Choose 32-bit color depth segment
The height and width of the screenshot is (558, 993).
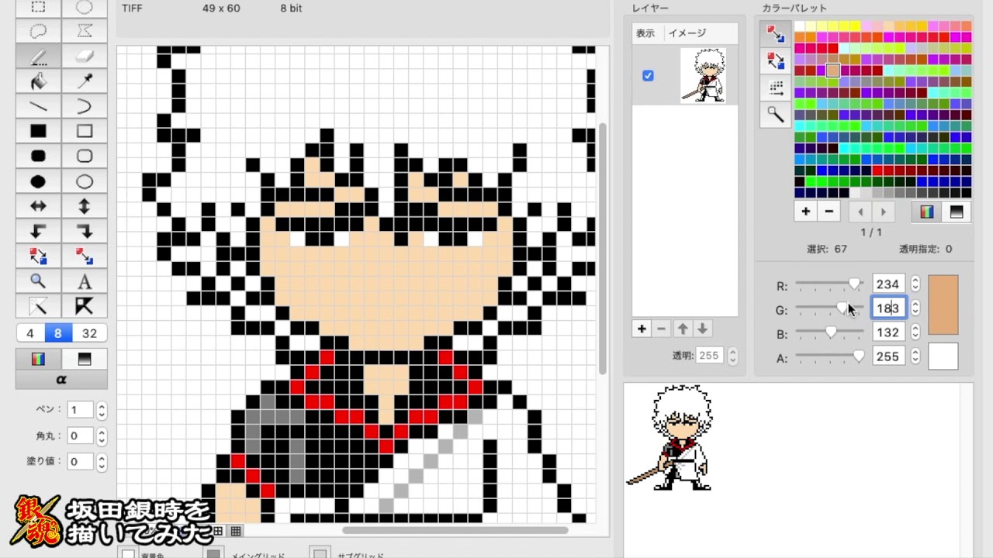[x=89, y=333]
